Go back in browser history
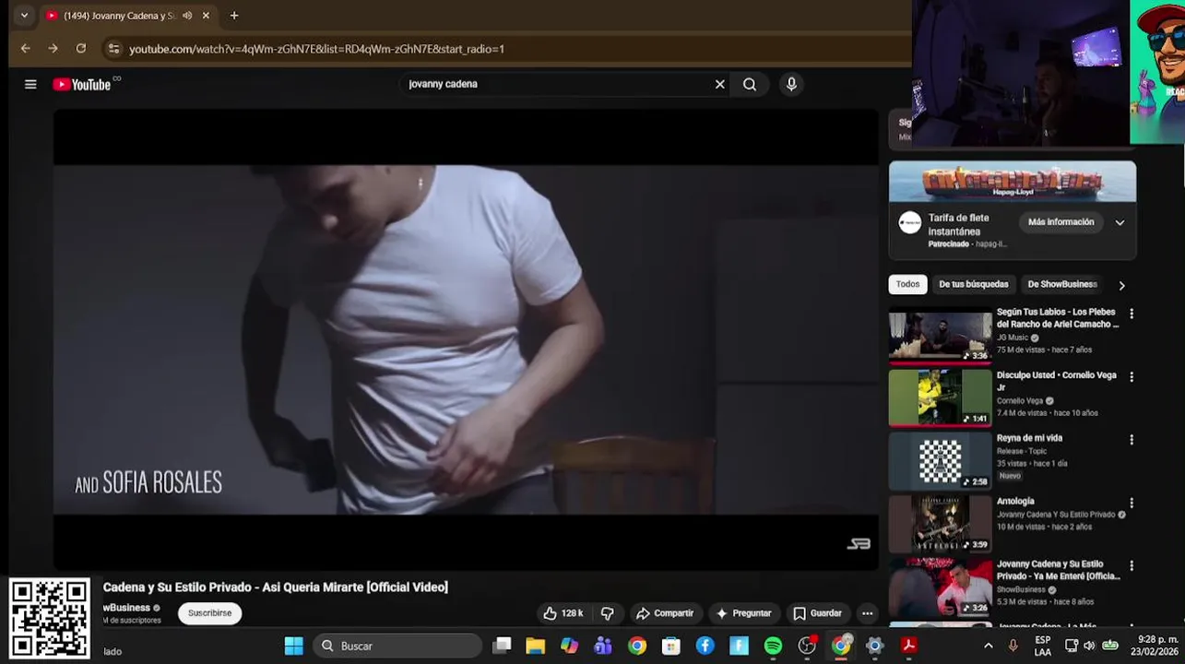 [x=25, y=49]
